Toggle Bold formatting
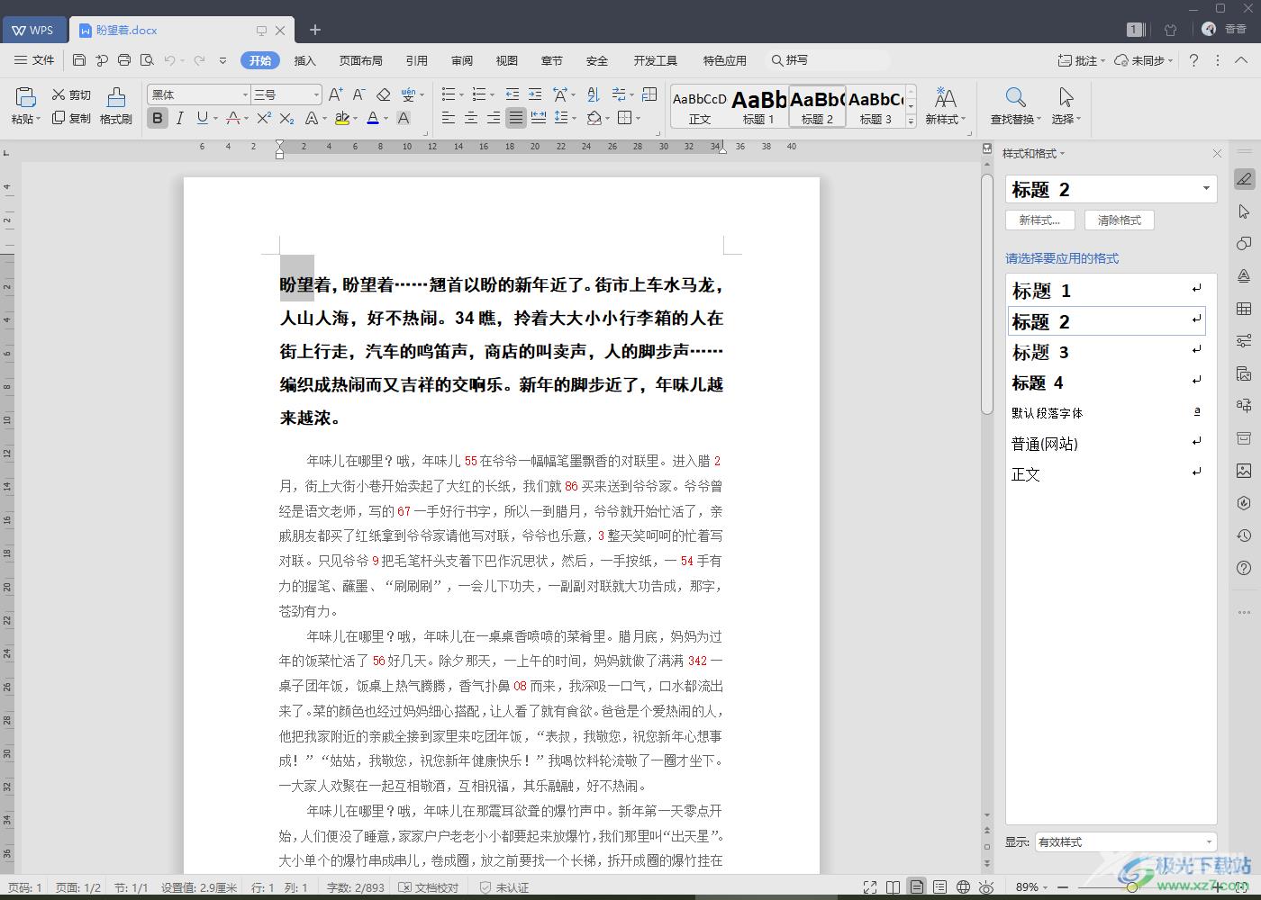This screenshot has height=900, width=1261. click(x=158, y=118)
